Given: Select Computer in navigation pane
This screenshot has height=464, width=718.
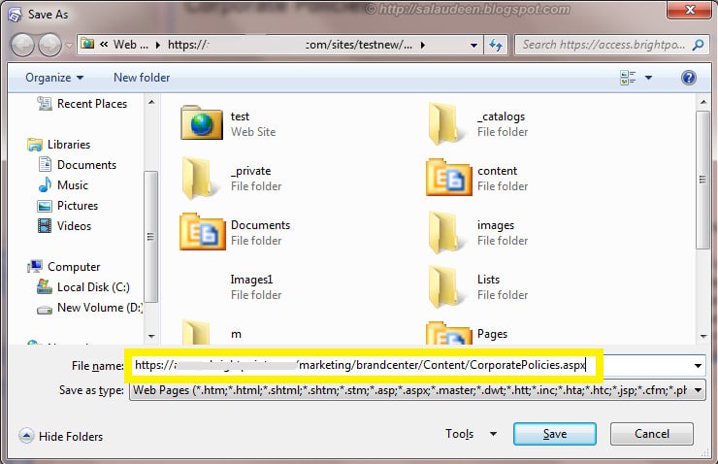Looking at the screenshot, I should pyautogui.click(x=64, y=267).
